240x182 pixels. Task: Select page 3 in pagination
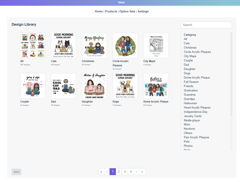click(125, 172)
